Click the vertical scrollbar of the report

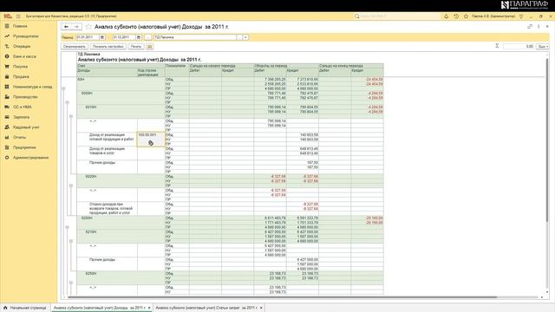(x=547, y=140)
